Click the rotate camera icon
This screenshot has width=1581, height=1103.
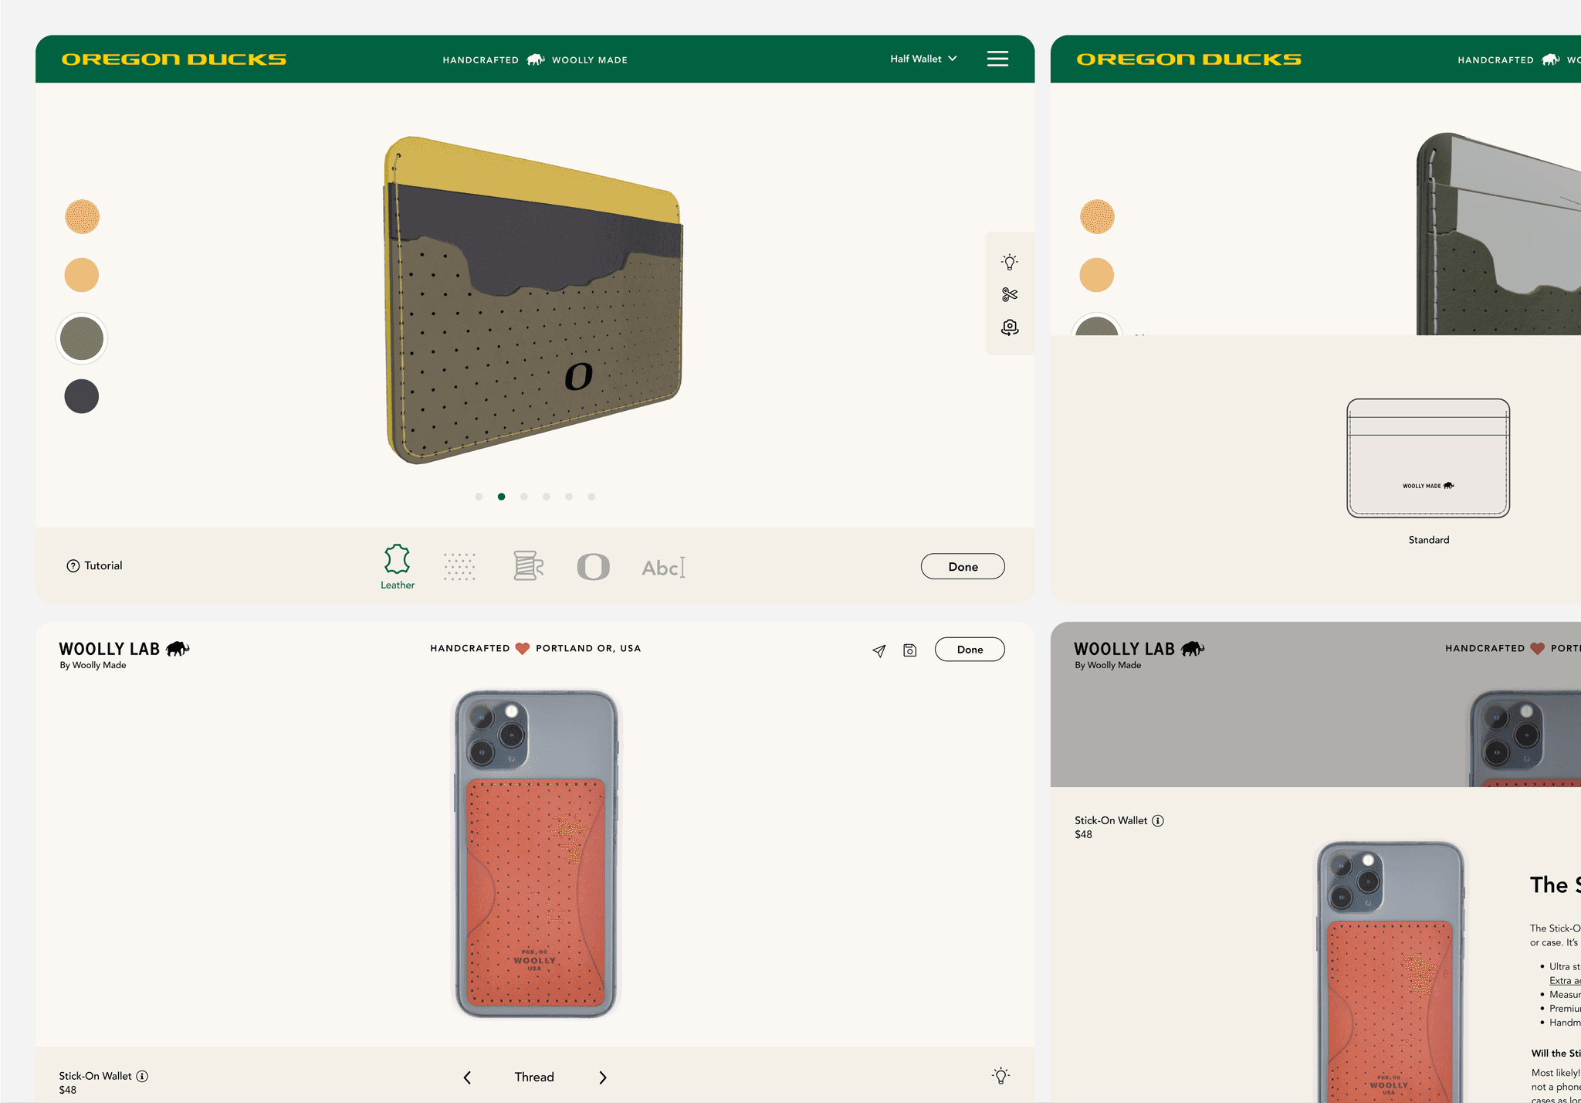[x=1009, y=328]
